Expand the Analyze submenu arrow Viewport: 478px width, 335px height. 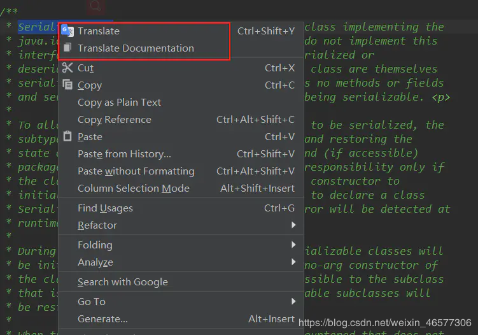(x=293, y=262)
